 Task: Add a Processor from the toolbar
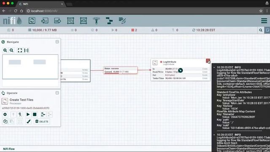pyautogui.click(x=32, y=21)
